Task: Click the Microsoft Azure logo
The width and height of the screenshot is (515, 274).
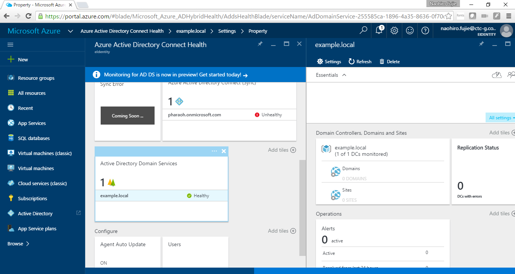Action: (x=34, y=31)
